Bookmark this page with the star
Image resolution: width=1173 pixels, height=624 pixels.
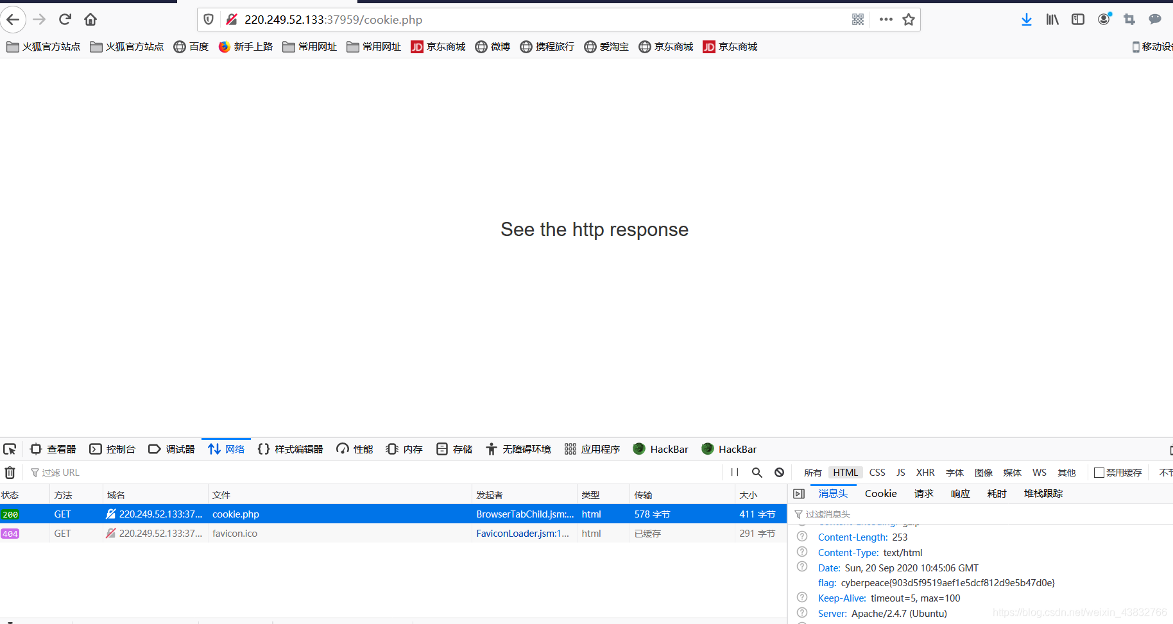[909, 19]
